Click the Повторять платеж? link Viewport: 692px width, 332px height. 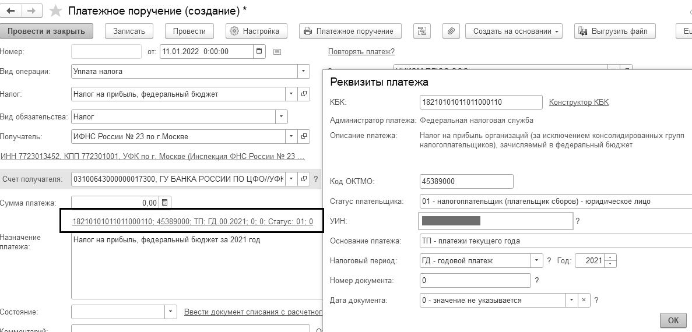coord(361,52)
